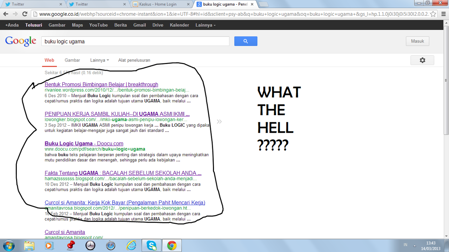This screenshot has height=252, width=449.
Task: Bookmark page using the star icon
Action: click(x=433, y=14)
